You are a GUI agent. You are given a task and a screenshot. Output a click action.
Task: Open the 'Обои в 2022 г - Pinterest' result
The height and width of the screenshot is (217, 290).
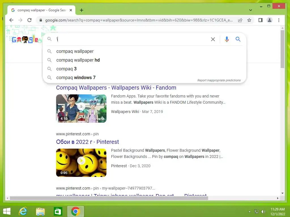pos(88,142)
